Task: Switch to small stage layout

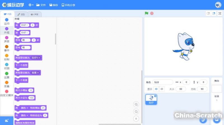Action: 208,13
